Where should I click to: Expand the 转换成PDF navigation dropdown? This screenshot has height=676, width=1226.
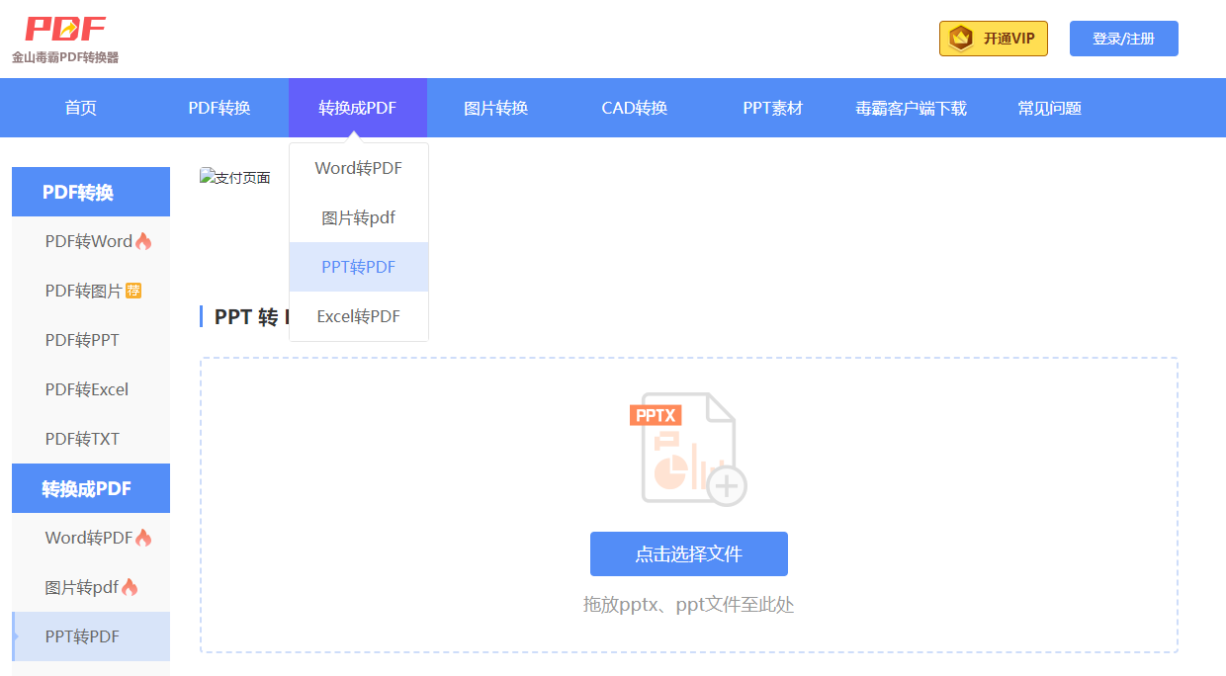click(x=357, y=107)
